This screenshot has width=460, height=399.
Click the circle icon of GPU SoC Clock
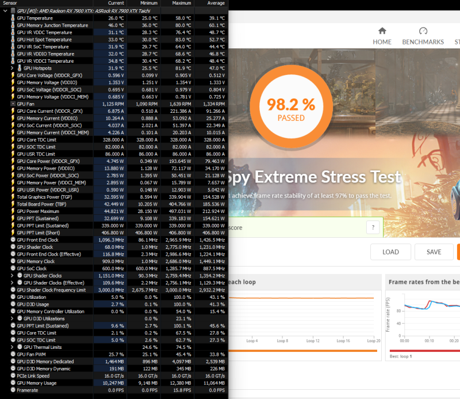click(x=13, y=268)
